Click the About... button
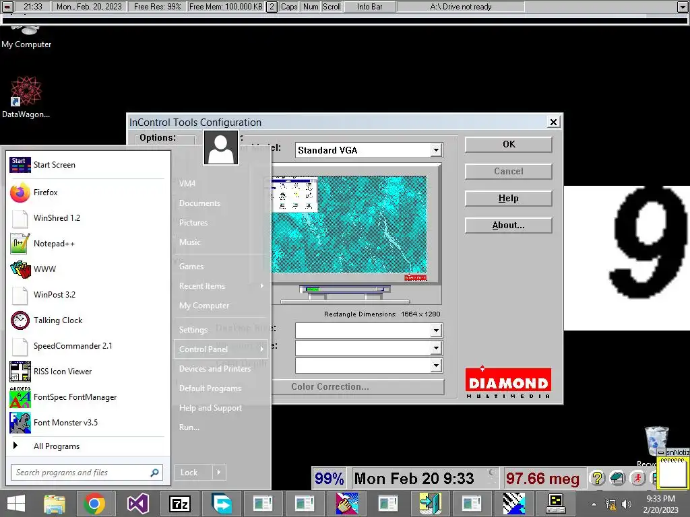690x517 pixels. pyautogui.click(x=508, y=225)
